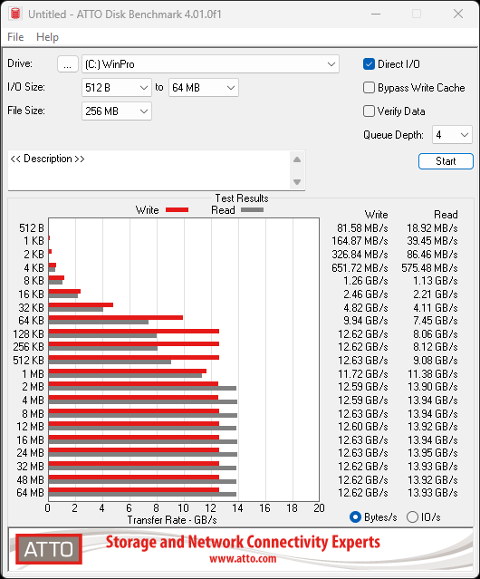
Task: Click the 81.58 MB/s write value
Action: (x=362, y=228)
